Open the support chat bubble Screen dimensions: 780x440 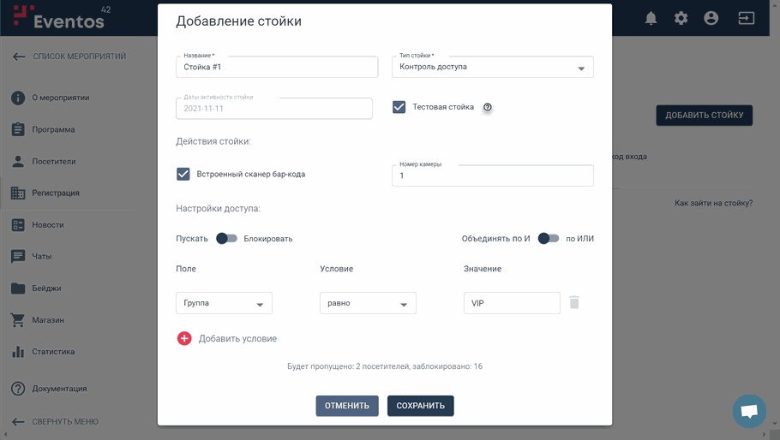[748, 411]
